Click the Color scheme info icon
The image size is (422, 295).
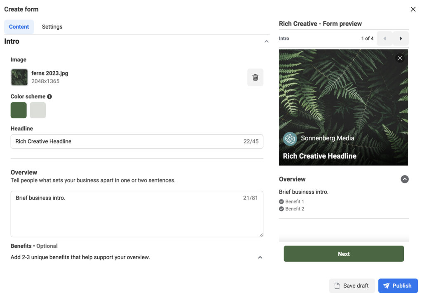49,96
